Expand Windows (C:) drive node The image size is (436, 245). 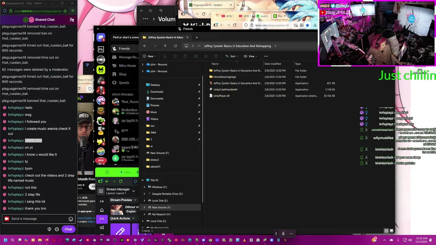[x=144, y=187]
